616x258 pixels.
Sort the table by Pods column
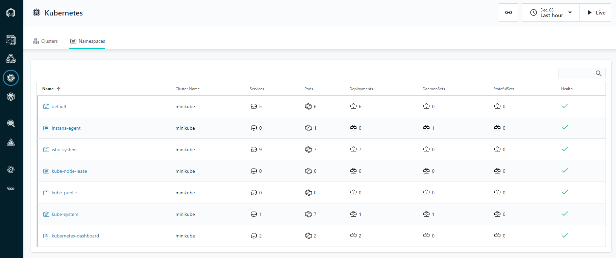[309, 89]
